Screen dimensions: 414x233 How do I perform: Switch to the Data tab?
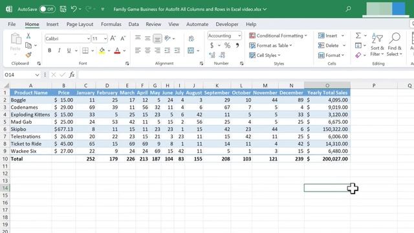(x=134, y=24)
